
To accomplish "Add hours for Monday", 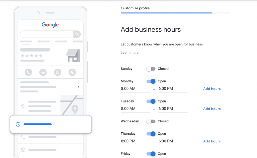I will coord(212,89).
